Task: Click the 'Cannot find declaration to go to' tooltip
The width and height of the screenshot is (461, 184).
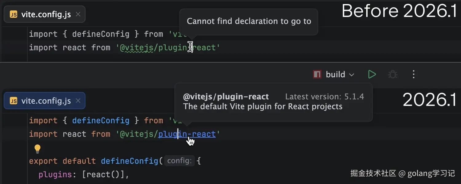Action: point(249,21)
